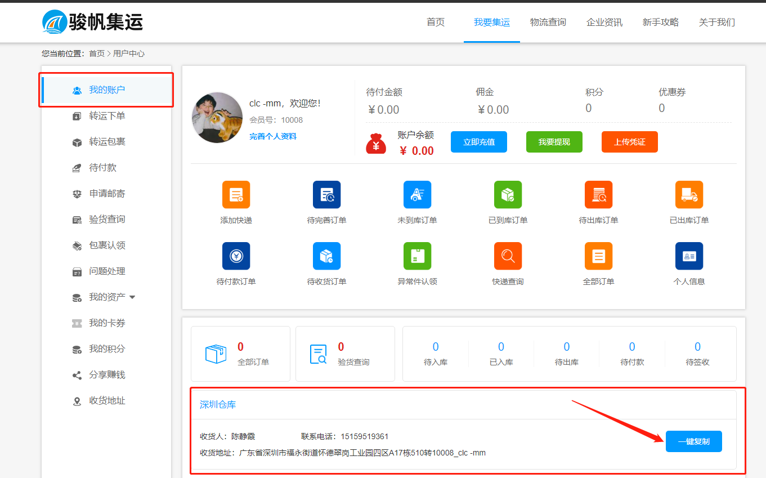Click the 快递查询 magnifier icon

tap(508, 256)
